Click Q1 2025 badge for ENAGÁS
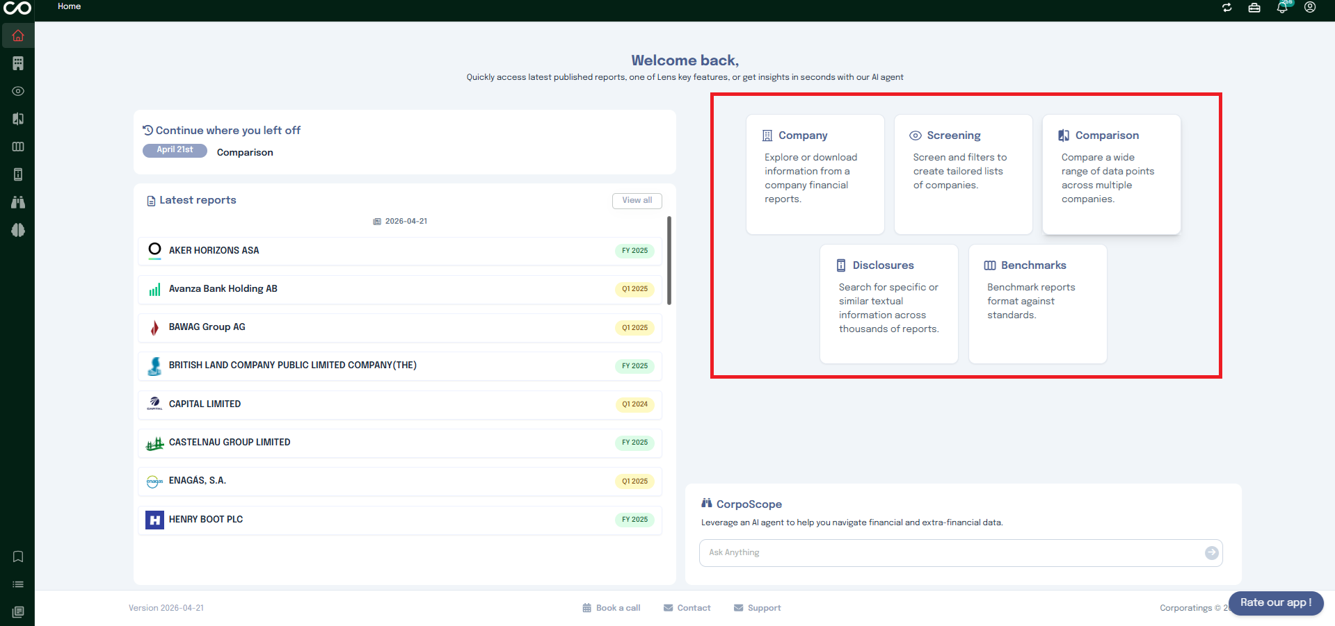Screen dimensions: 1335x626 634,481
